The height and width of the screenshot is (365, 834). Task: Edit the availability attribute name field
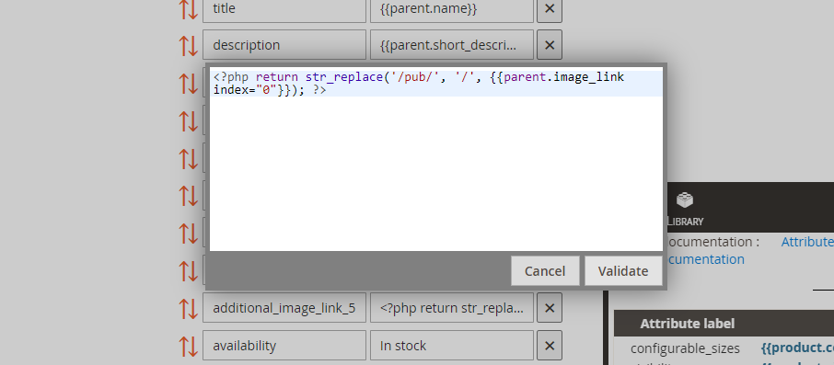pyautogui.click(x=284, y=346)
